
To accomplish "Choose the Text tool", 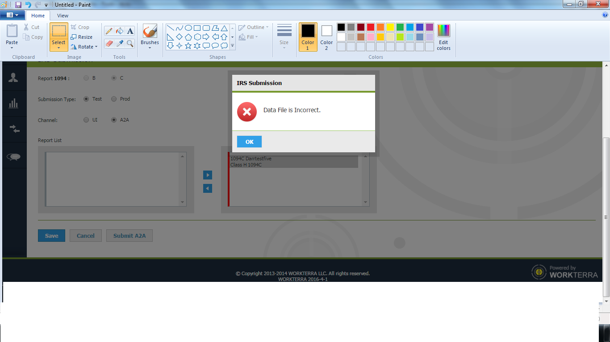I will click(130, 31).
